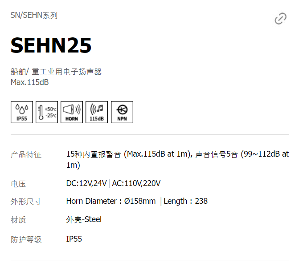Click the IP55 protection grade value

pyautogui.click(x=74, y=239)
